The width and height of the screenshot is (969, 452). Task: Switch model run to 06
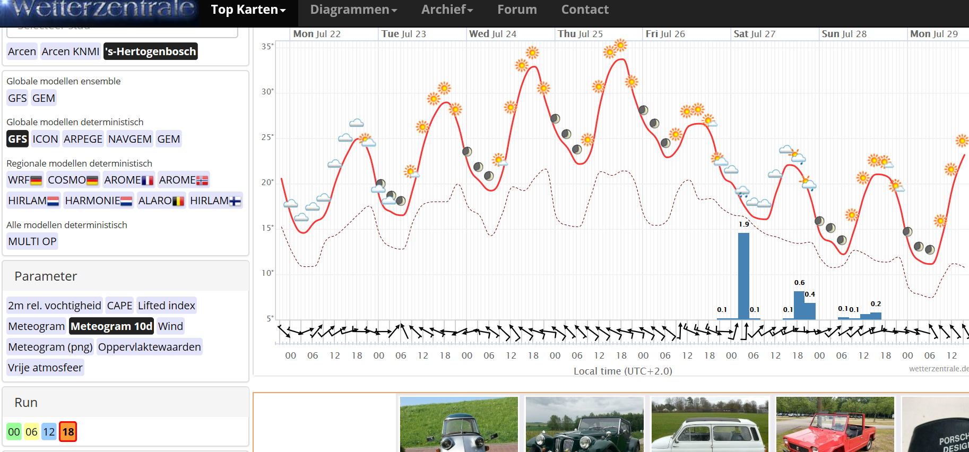point(31,432)
